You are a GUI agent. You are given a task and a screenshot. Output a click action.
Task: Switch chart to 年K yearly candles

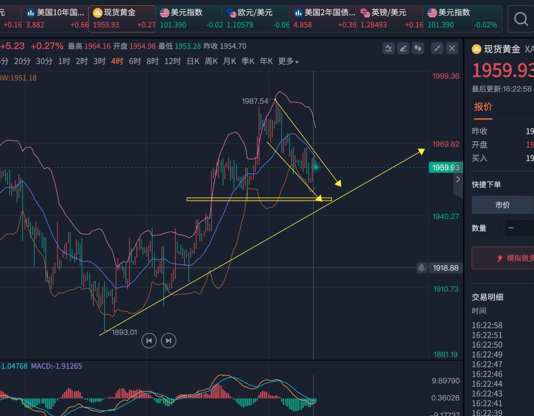[266, 61]
